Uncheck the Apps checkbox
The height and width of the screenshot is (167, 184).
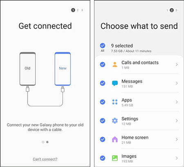[103, 102]
